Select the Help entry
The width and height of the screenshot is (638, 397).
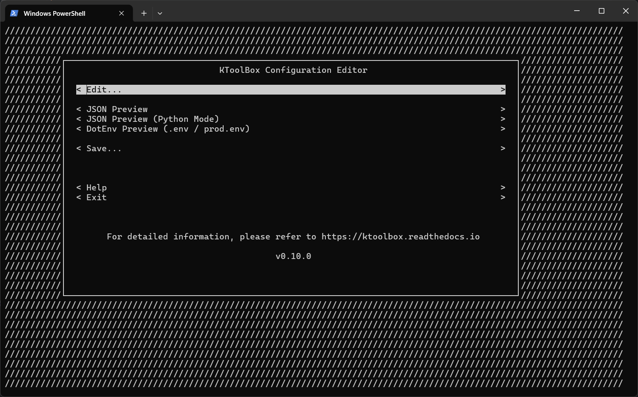point(96,187)
